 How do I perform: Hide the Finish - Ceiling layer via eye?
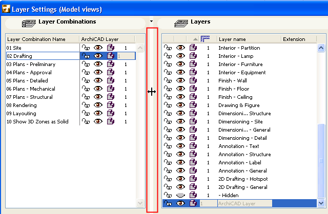coord(180,97)
